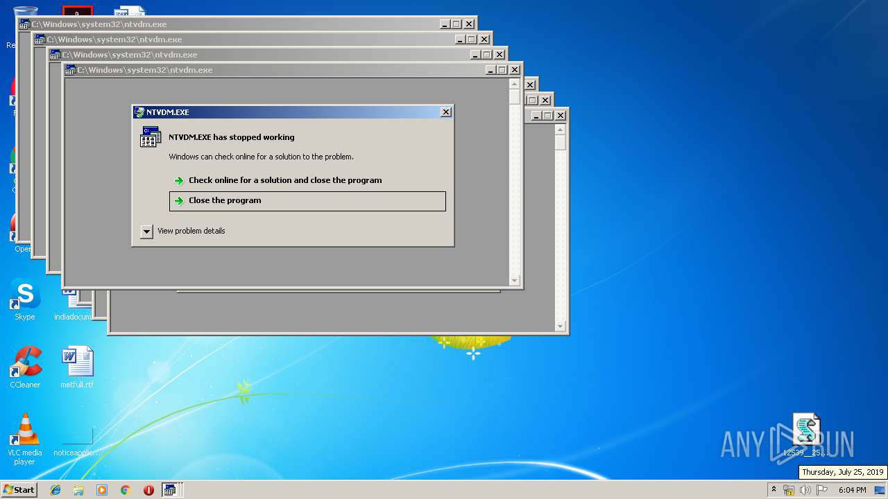Minimize the front ntvdm.exe window
The width and height of the screenshot is (888, 499).
point(490,70)
